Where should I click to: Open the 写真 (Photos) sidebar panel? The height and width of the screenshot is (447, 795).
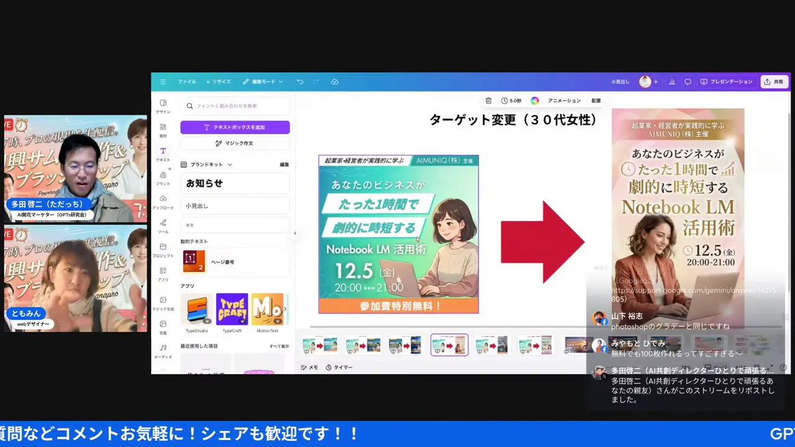[x=163, y=323]
